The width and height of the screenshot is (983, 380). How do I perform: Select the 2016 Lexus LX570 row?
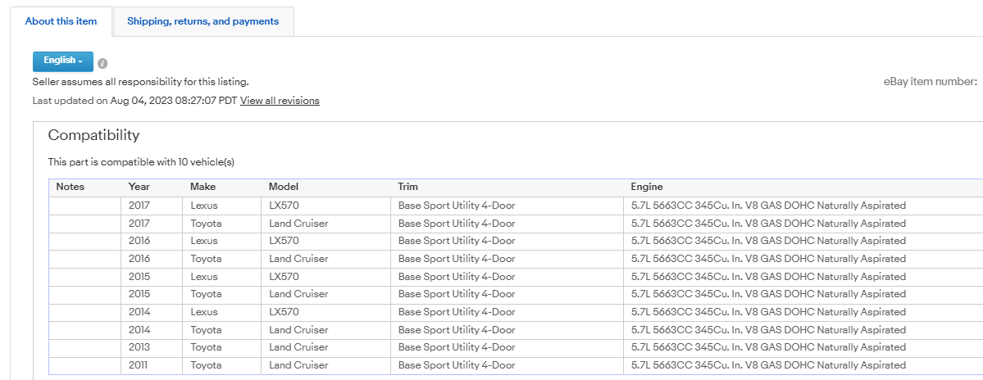[x=516, y=241]
